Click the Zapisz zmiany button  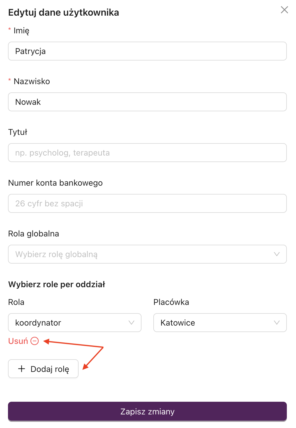[x=147, y=411]
